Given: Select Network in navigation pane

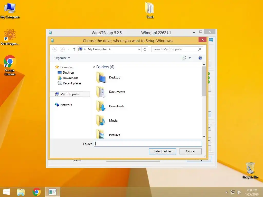Looking at the screenshot, I should coord(63,105).
